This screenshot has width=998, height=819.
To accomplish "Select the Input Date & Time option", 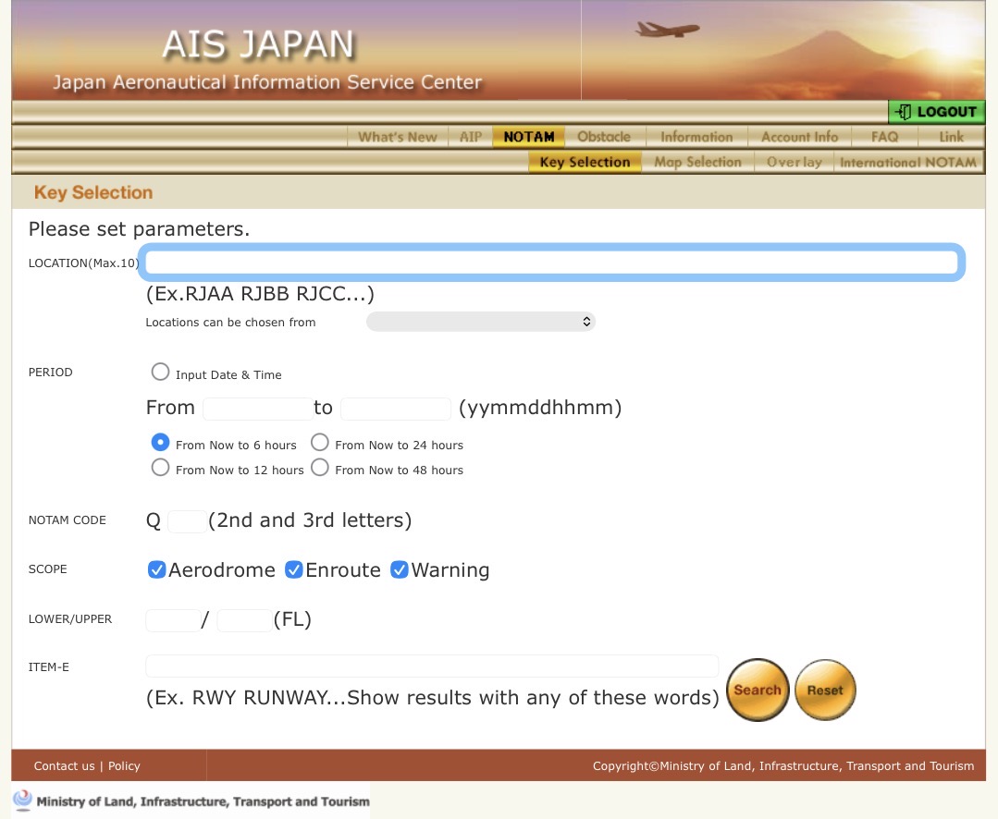I will click(x=160, y=371).
